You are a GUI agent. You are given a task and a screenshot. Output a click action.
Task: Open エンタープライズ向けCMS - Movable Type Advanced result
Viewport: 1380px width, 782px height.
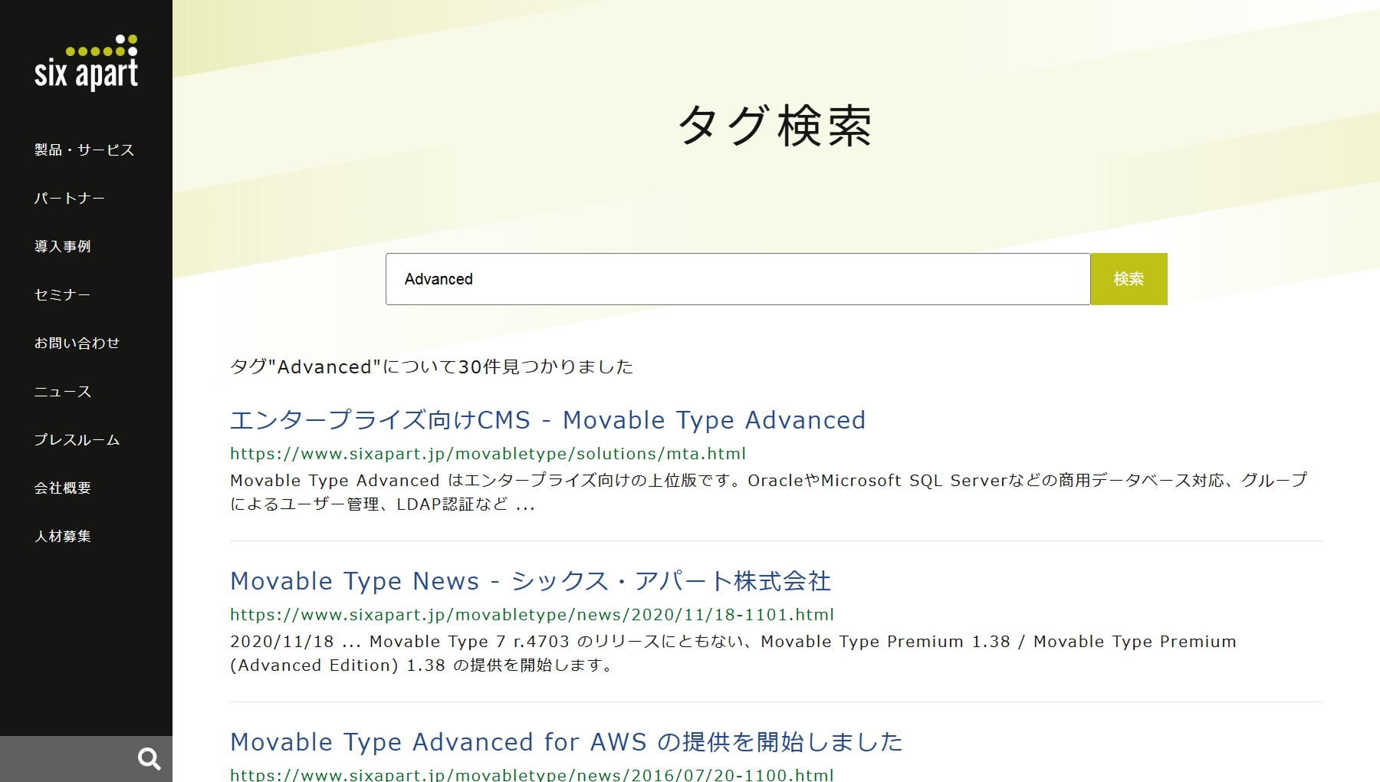[547, 420]
